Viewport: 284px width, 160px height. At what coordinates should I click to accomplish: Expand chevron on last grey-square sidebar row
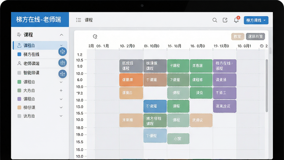coord(61,116)
